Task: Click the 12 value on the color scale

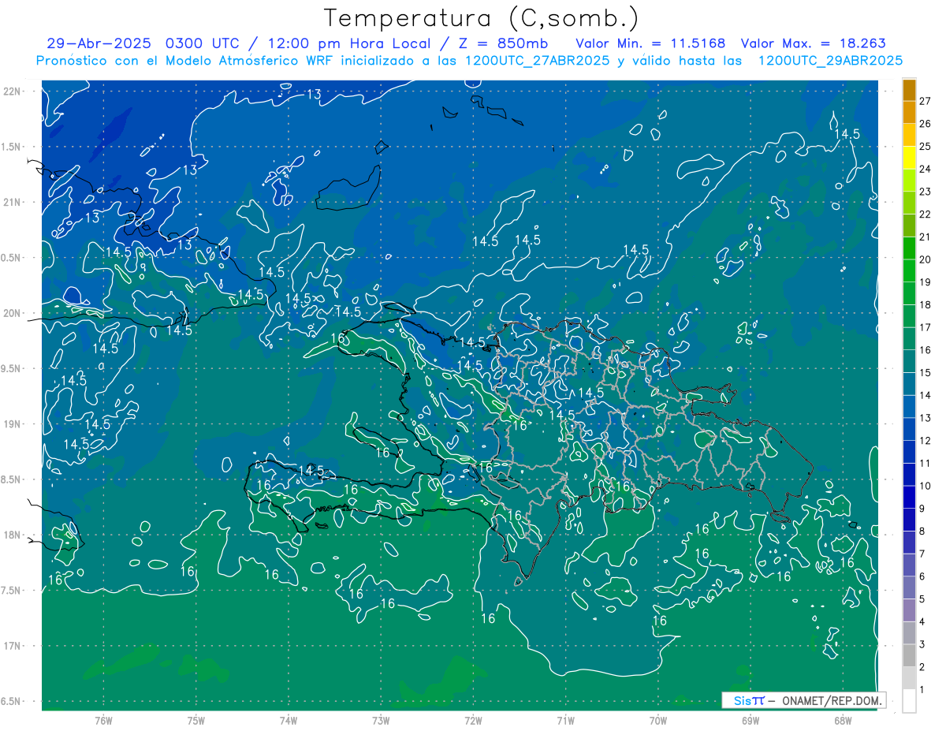Action: [926, 440]
